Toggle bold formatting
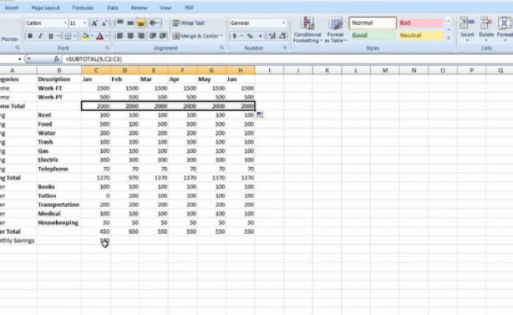Image resolution: width=513 pixels, height=315 pixels. (30, 36)
